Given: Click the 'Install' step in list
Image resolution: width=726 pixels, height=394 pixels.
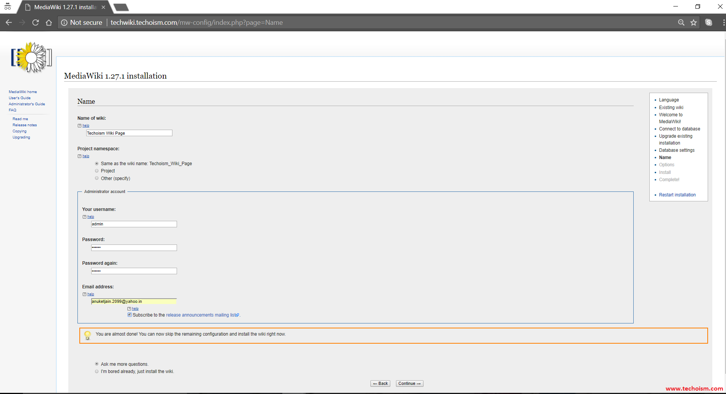Looking at the screenshot, I should [x=665, y=172].
